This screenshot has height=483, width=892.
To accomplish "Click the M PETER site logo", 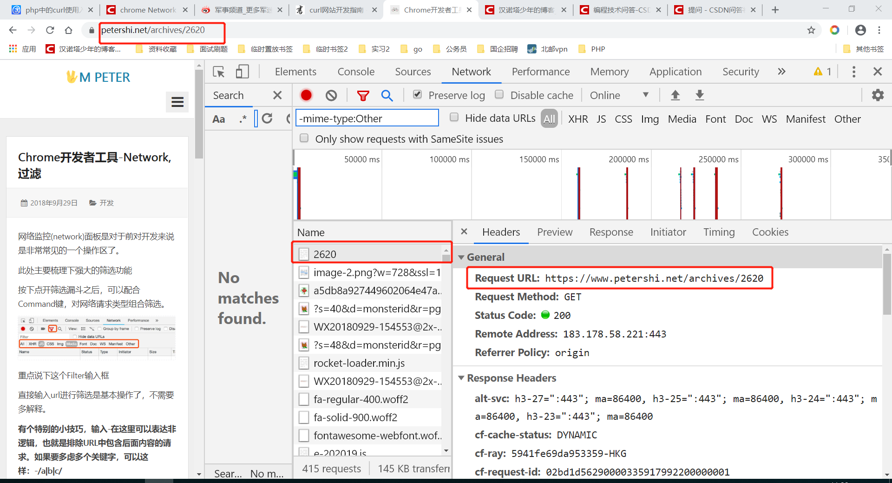I will point(98,77).
